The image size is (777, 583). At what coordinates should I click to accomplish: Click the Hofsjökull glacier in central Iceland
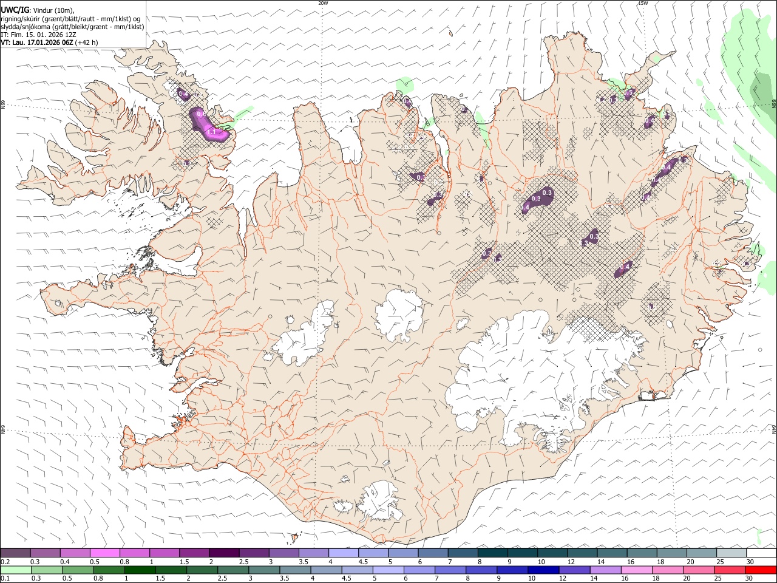[399, 314]
